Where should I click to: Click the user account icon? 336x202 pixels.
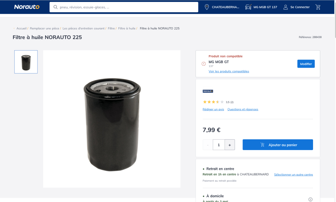286,7
